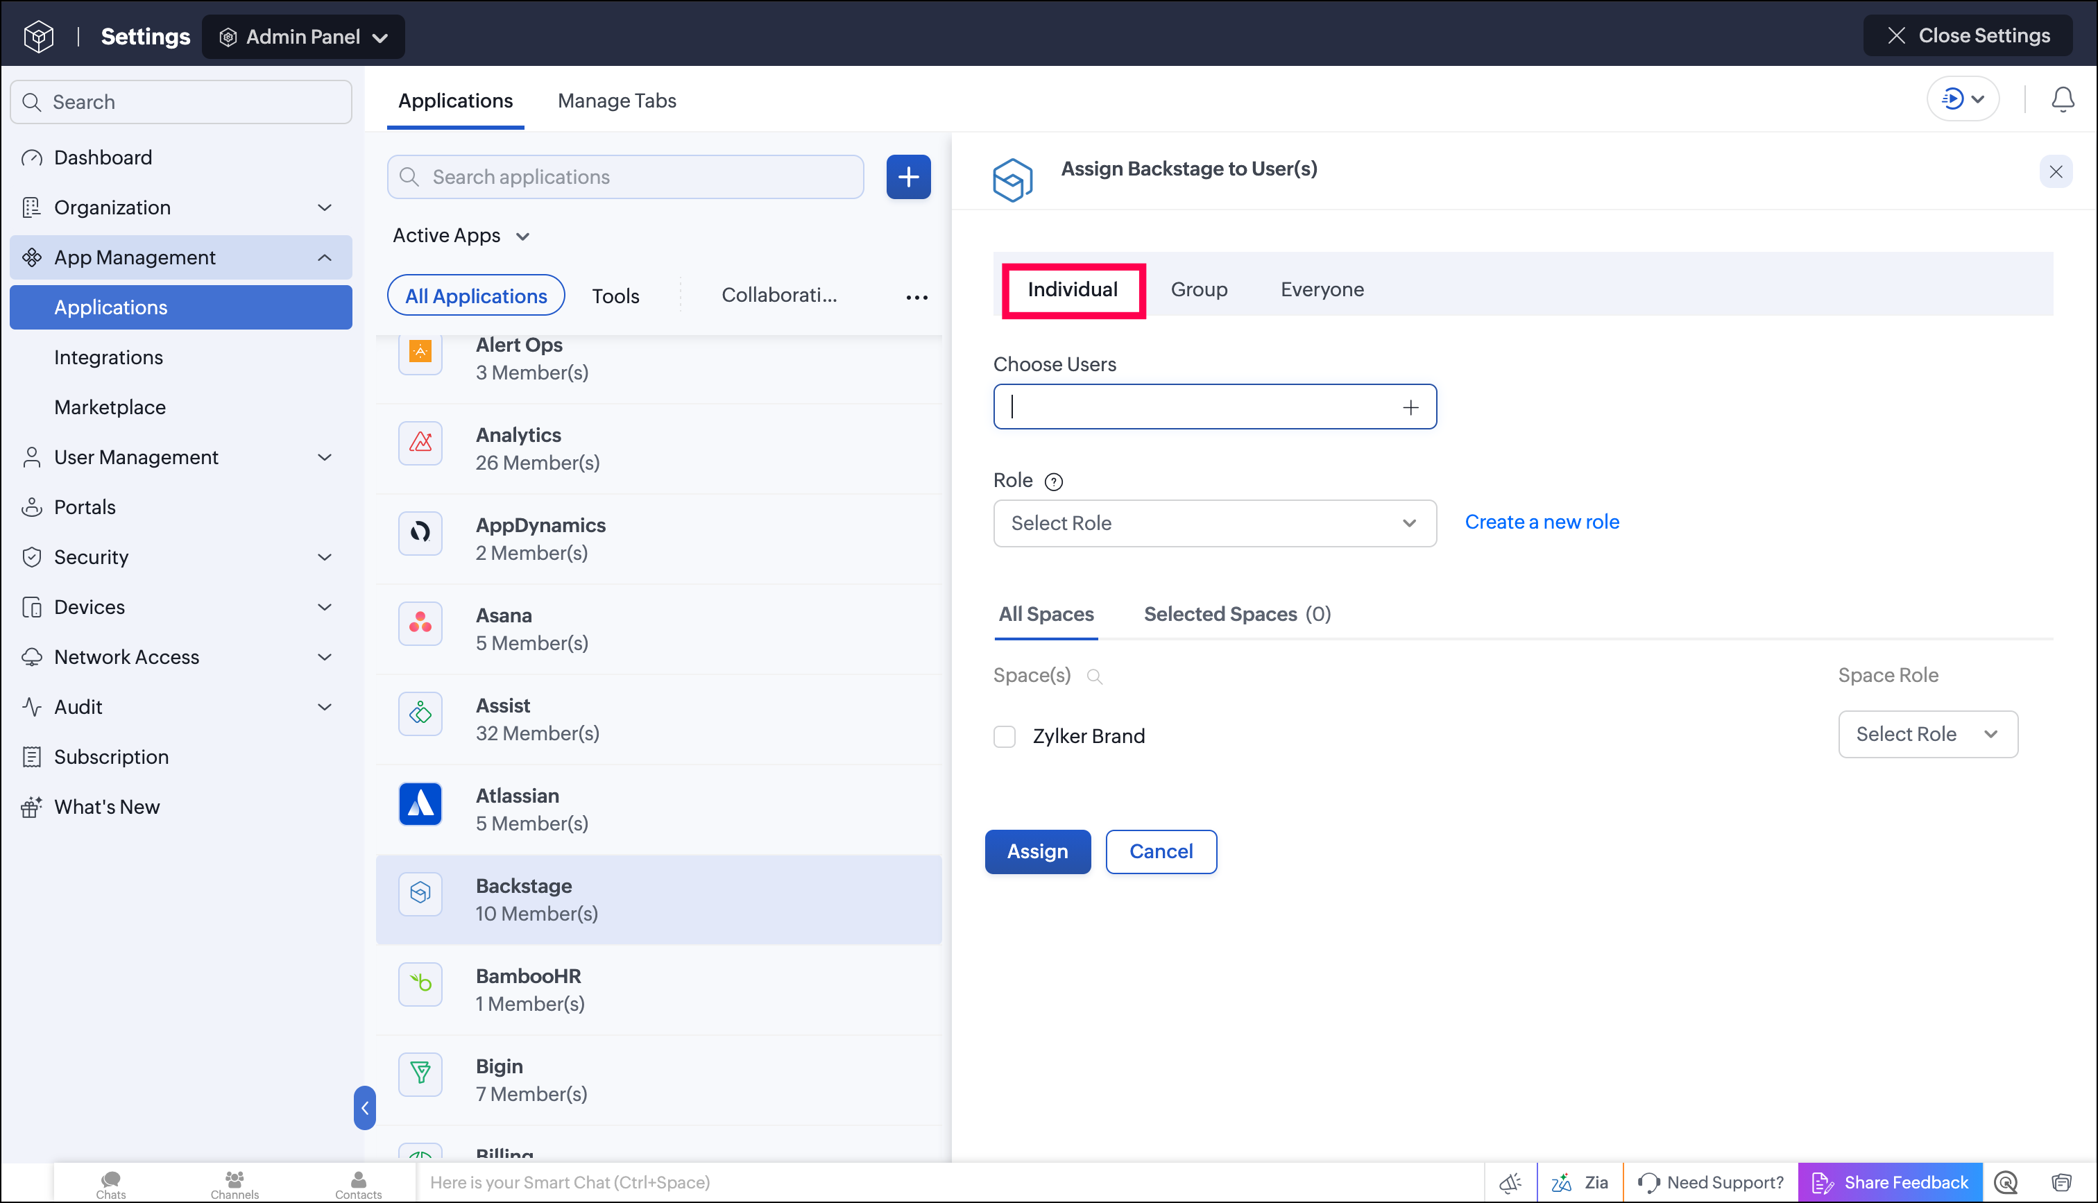Select the All Spaces tab
The height and width of the screenshot is (1203, 2098).
(x=1046, y=615)
